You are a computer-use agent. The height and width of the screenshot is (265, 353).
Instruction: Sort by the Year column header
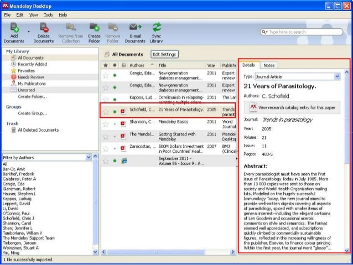(212, 65)
